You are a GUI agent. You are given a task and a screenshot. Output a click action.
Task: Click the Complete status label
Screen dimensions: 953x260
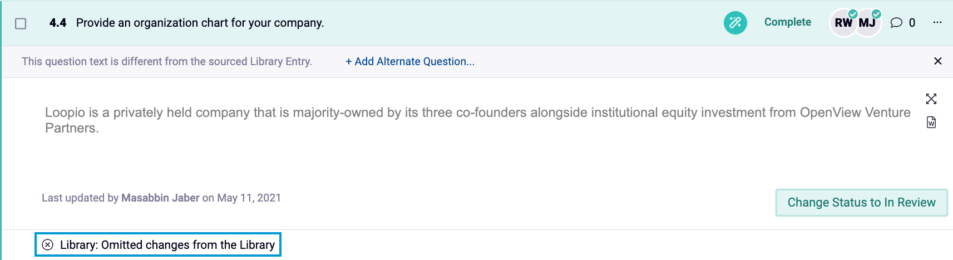click(x=787, y=22)
